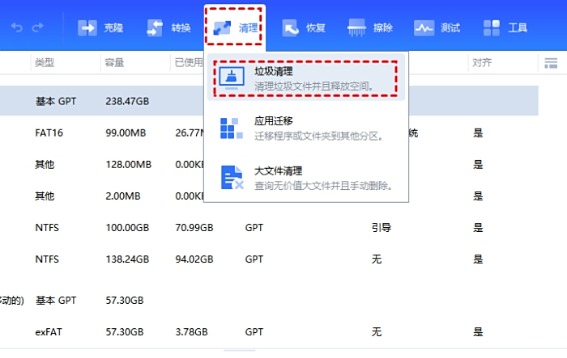Open the 测试 (Test) toolbar icon
Screen dimensions: 567x358
click(437, 28)
